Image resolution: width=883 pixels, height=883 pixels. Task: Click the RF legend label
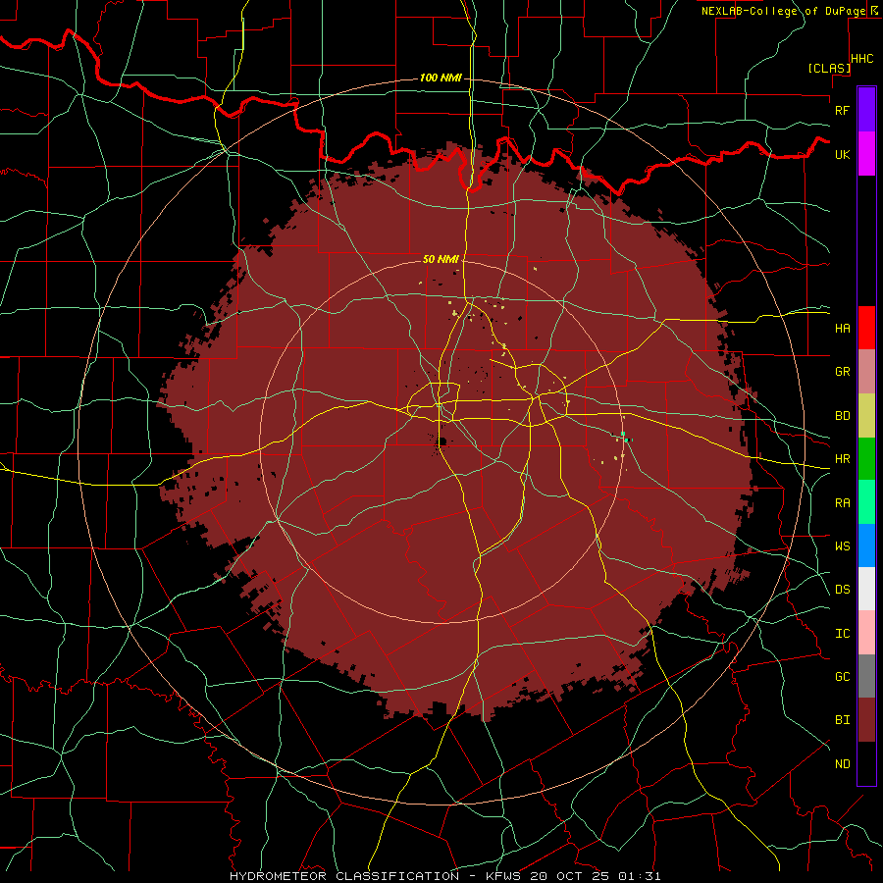[x=842, y=110]
